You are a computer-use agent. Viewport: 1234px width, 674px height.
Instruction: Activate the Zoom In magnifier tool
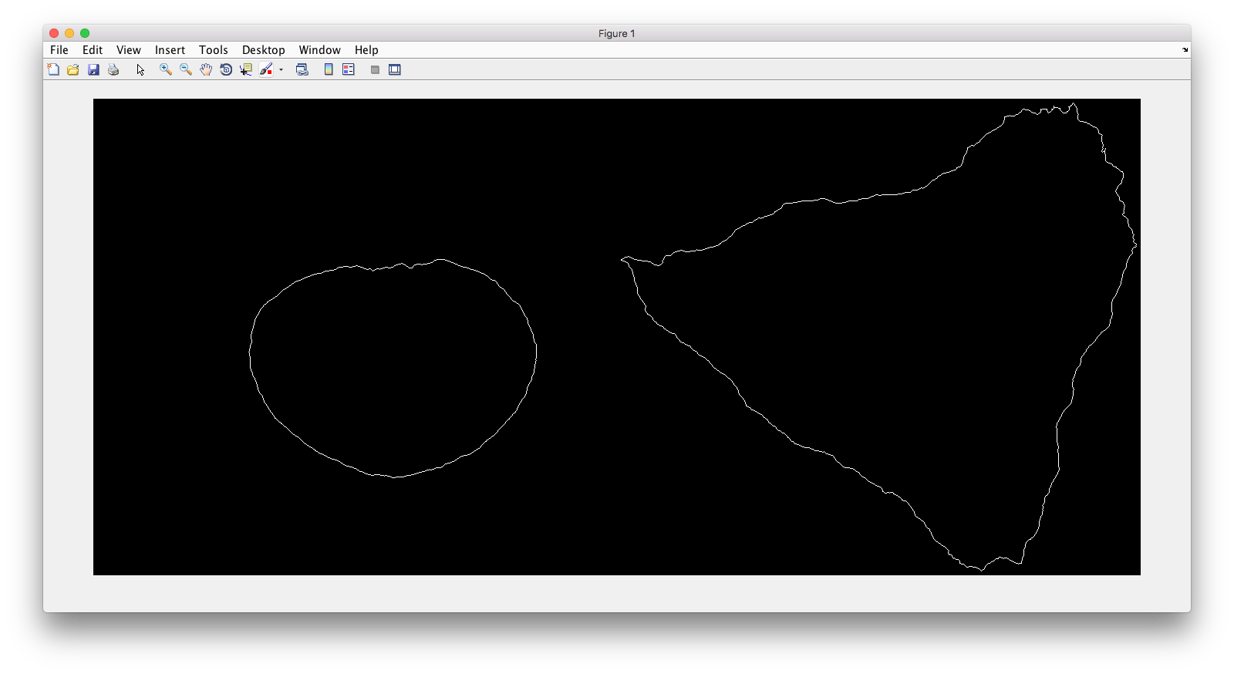165,69
